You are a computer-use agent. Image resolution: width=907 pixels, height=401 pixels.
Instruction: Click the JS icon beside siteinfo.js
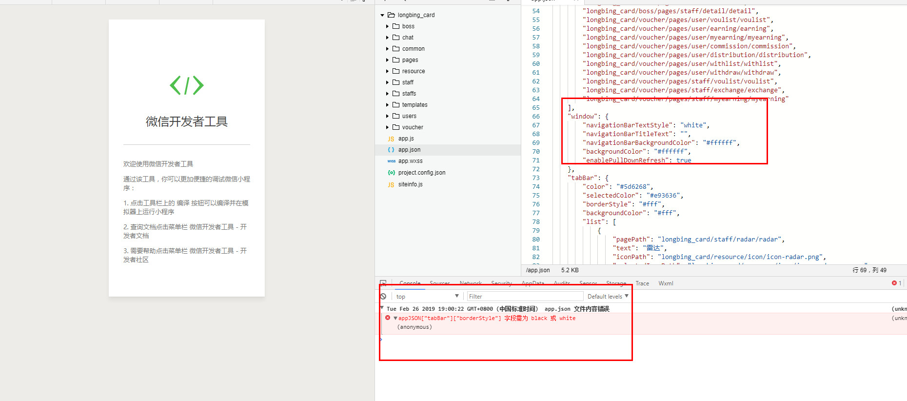coord(391,185)
